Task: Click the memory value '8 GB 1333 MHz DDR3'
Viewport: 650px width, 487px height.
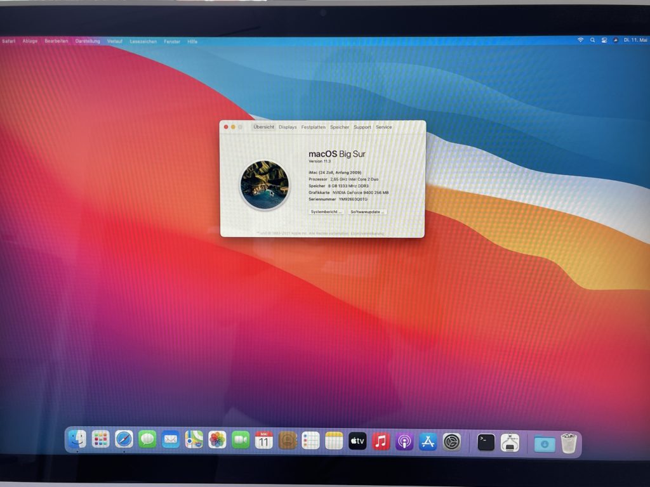Action: pos(348,186)
